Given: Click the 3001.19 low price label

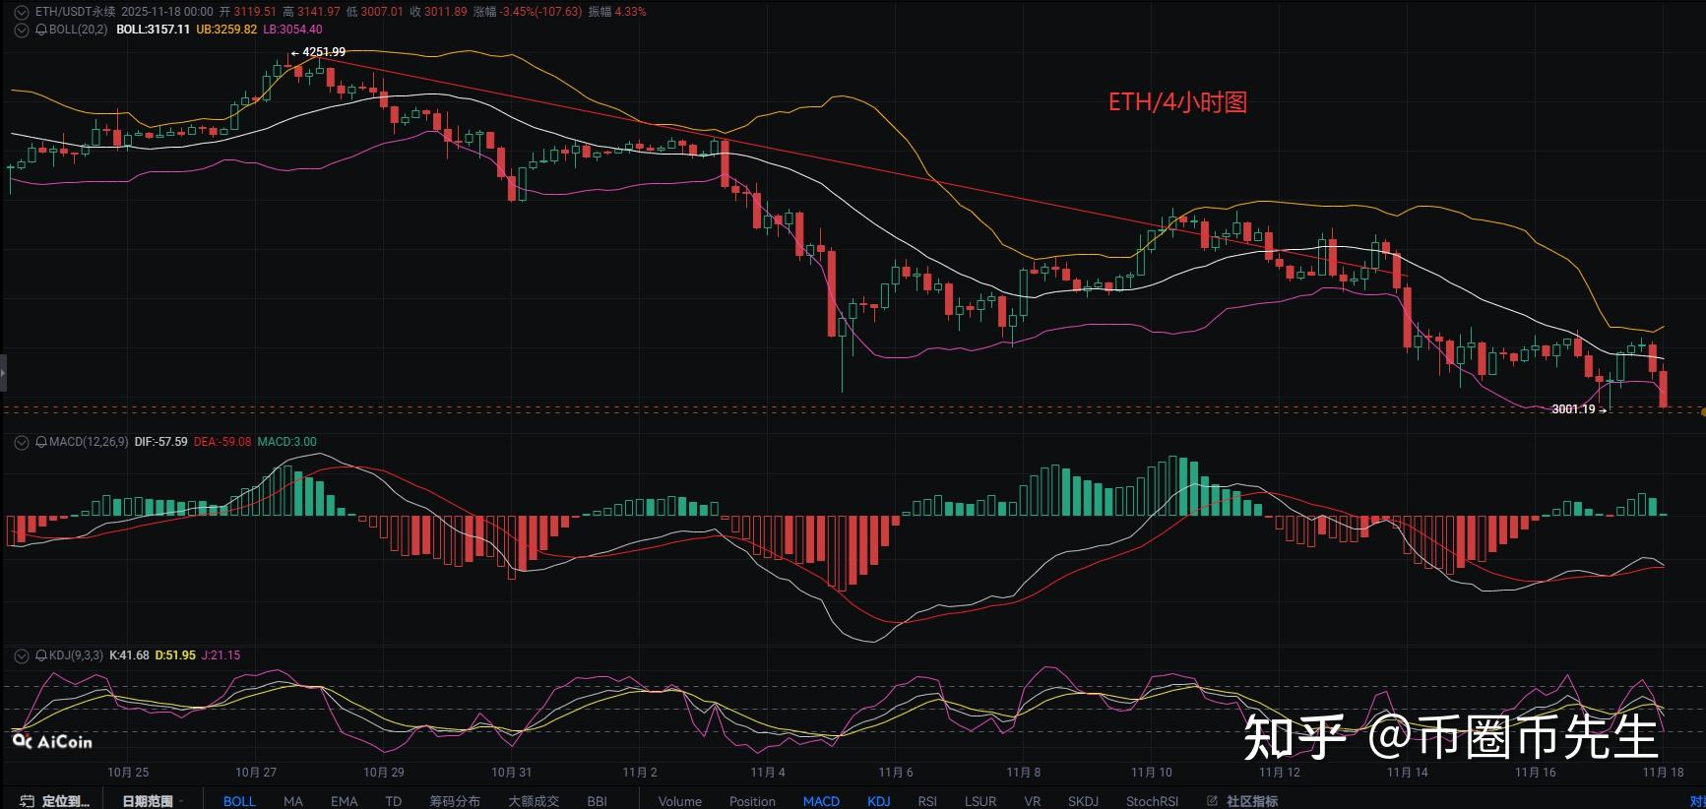Looking at the screenshot, I should point(1573,409).
